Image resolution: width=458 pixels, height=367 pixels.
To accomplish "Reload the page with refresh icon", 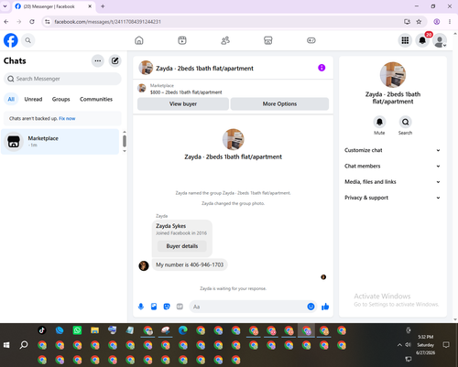I will [x=32, y=22].
